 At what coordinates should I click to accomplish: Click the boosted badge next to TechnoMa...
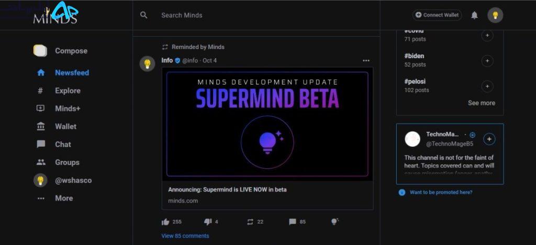click(x=473, y=135)
